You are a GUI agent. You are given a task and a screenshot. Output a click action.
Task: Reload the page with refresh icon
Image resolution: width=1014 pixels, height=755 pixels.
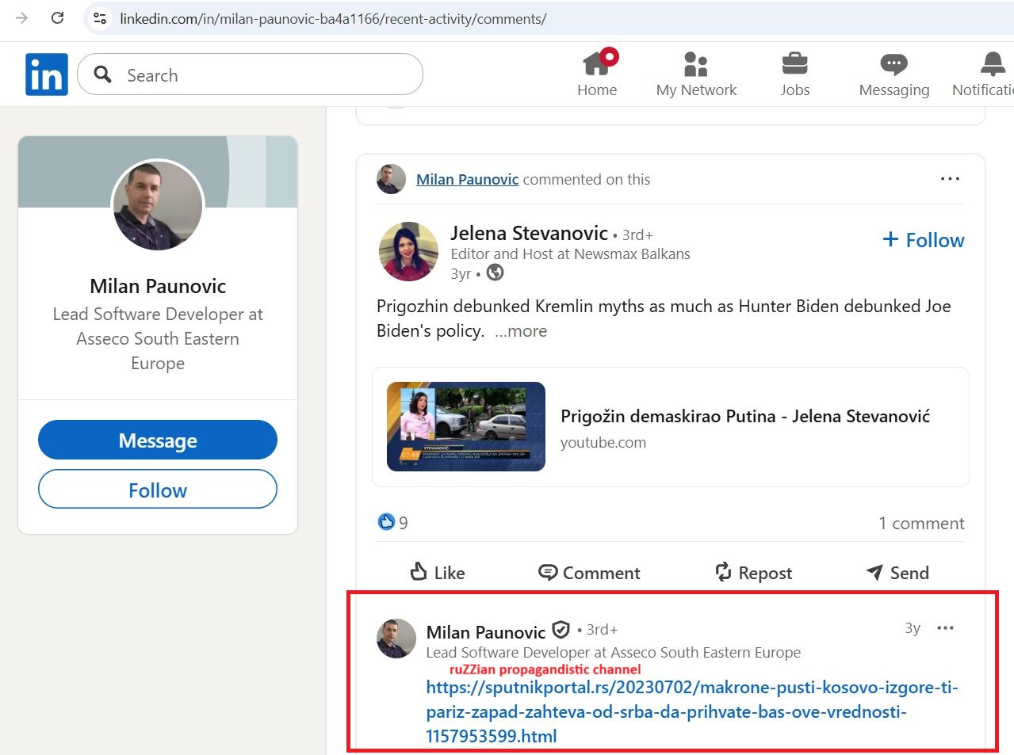[x=57, y=18]
